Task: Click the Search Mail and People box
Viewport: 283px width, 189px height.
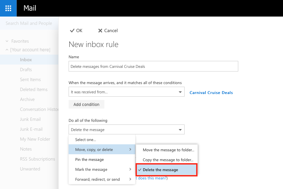Action: 29,23
